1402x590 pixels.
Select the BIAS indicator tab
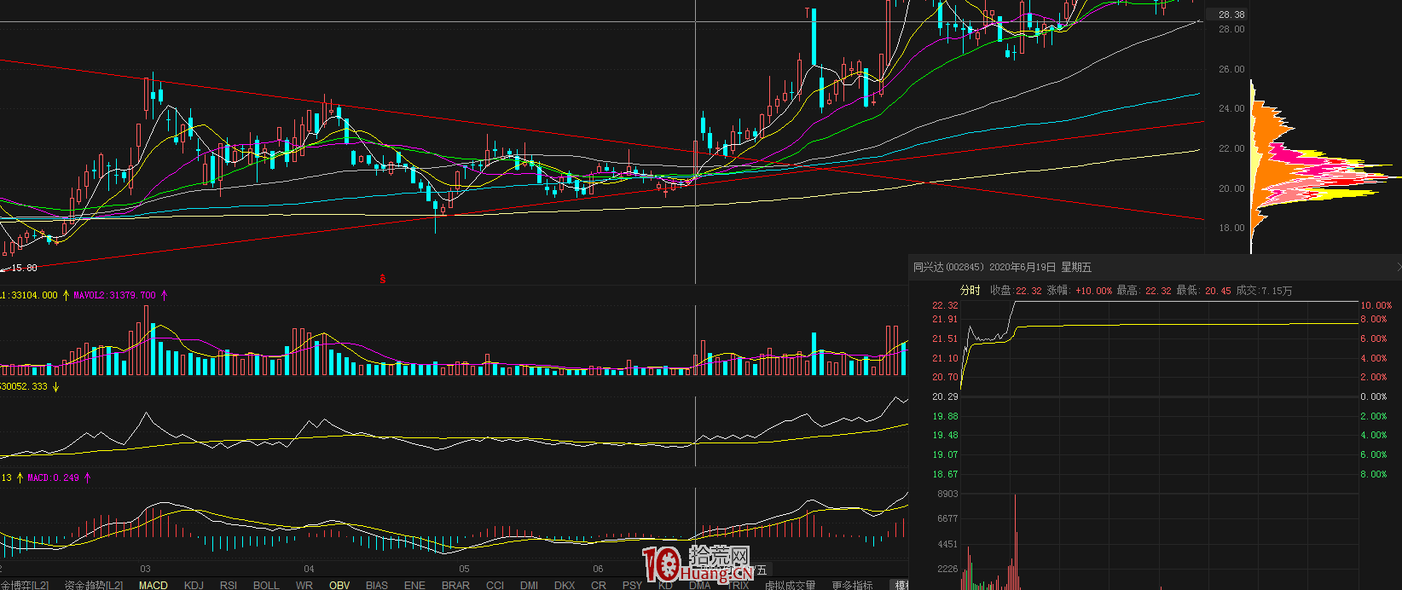point(376,585)
